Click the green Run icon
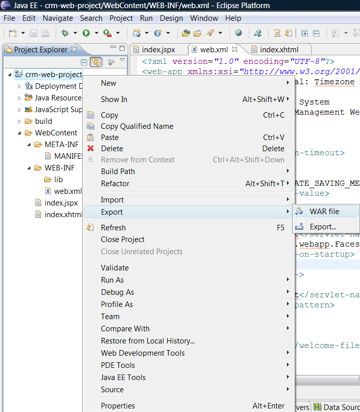Image resolution: width=360 pixels, height=412 pixels. click(86, 33)
